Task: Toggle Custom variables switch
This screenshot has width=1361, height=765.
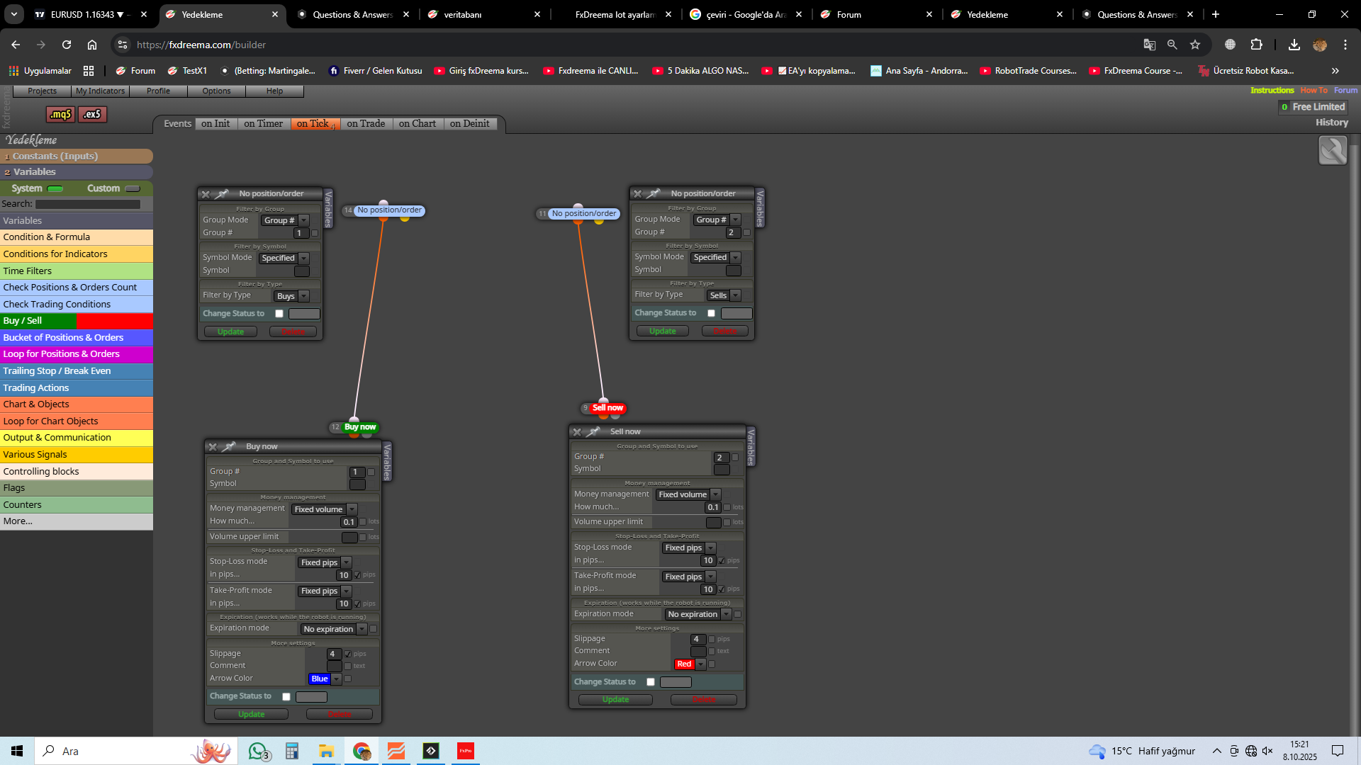Action: (x=133, y=189)
